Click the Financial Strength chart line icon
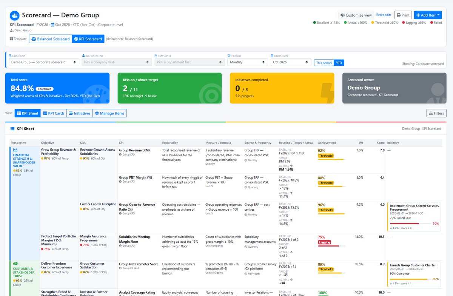The height and width of the screenshot is (296, 453). coord(15,150)
